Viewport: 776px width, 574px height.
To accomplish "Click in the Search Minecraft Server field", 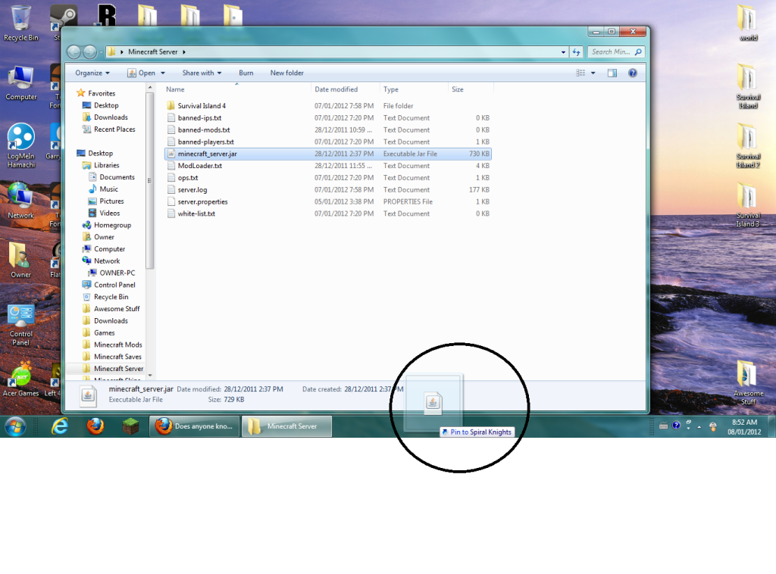I will coord(612,52).
